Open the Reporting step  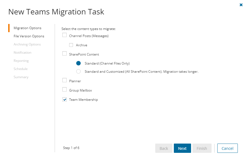click(21, 61)
